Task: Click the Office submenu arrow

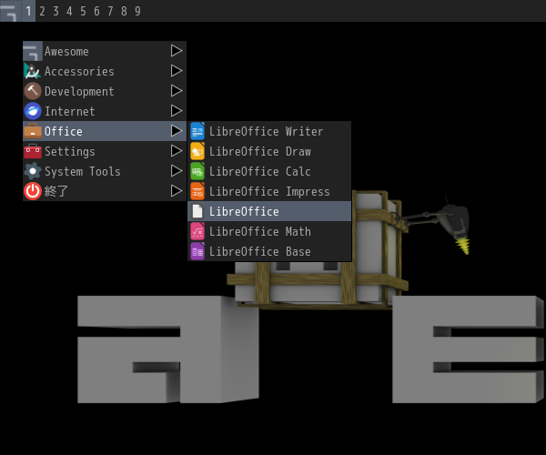Action: coord(177,131)
